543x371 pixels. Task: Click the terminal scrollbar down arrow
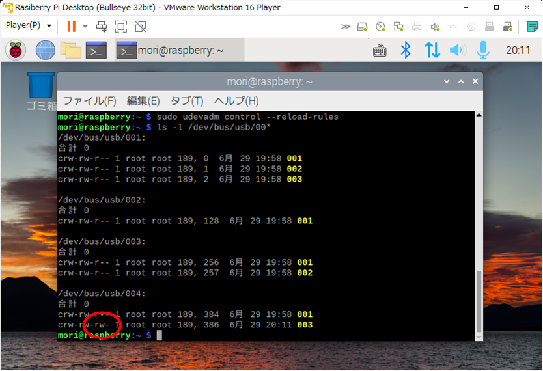479,337
